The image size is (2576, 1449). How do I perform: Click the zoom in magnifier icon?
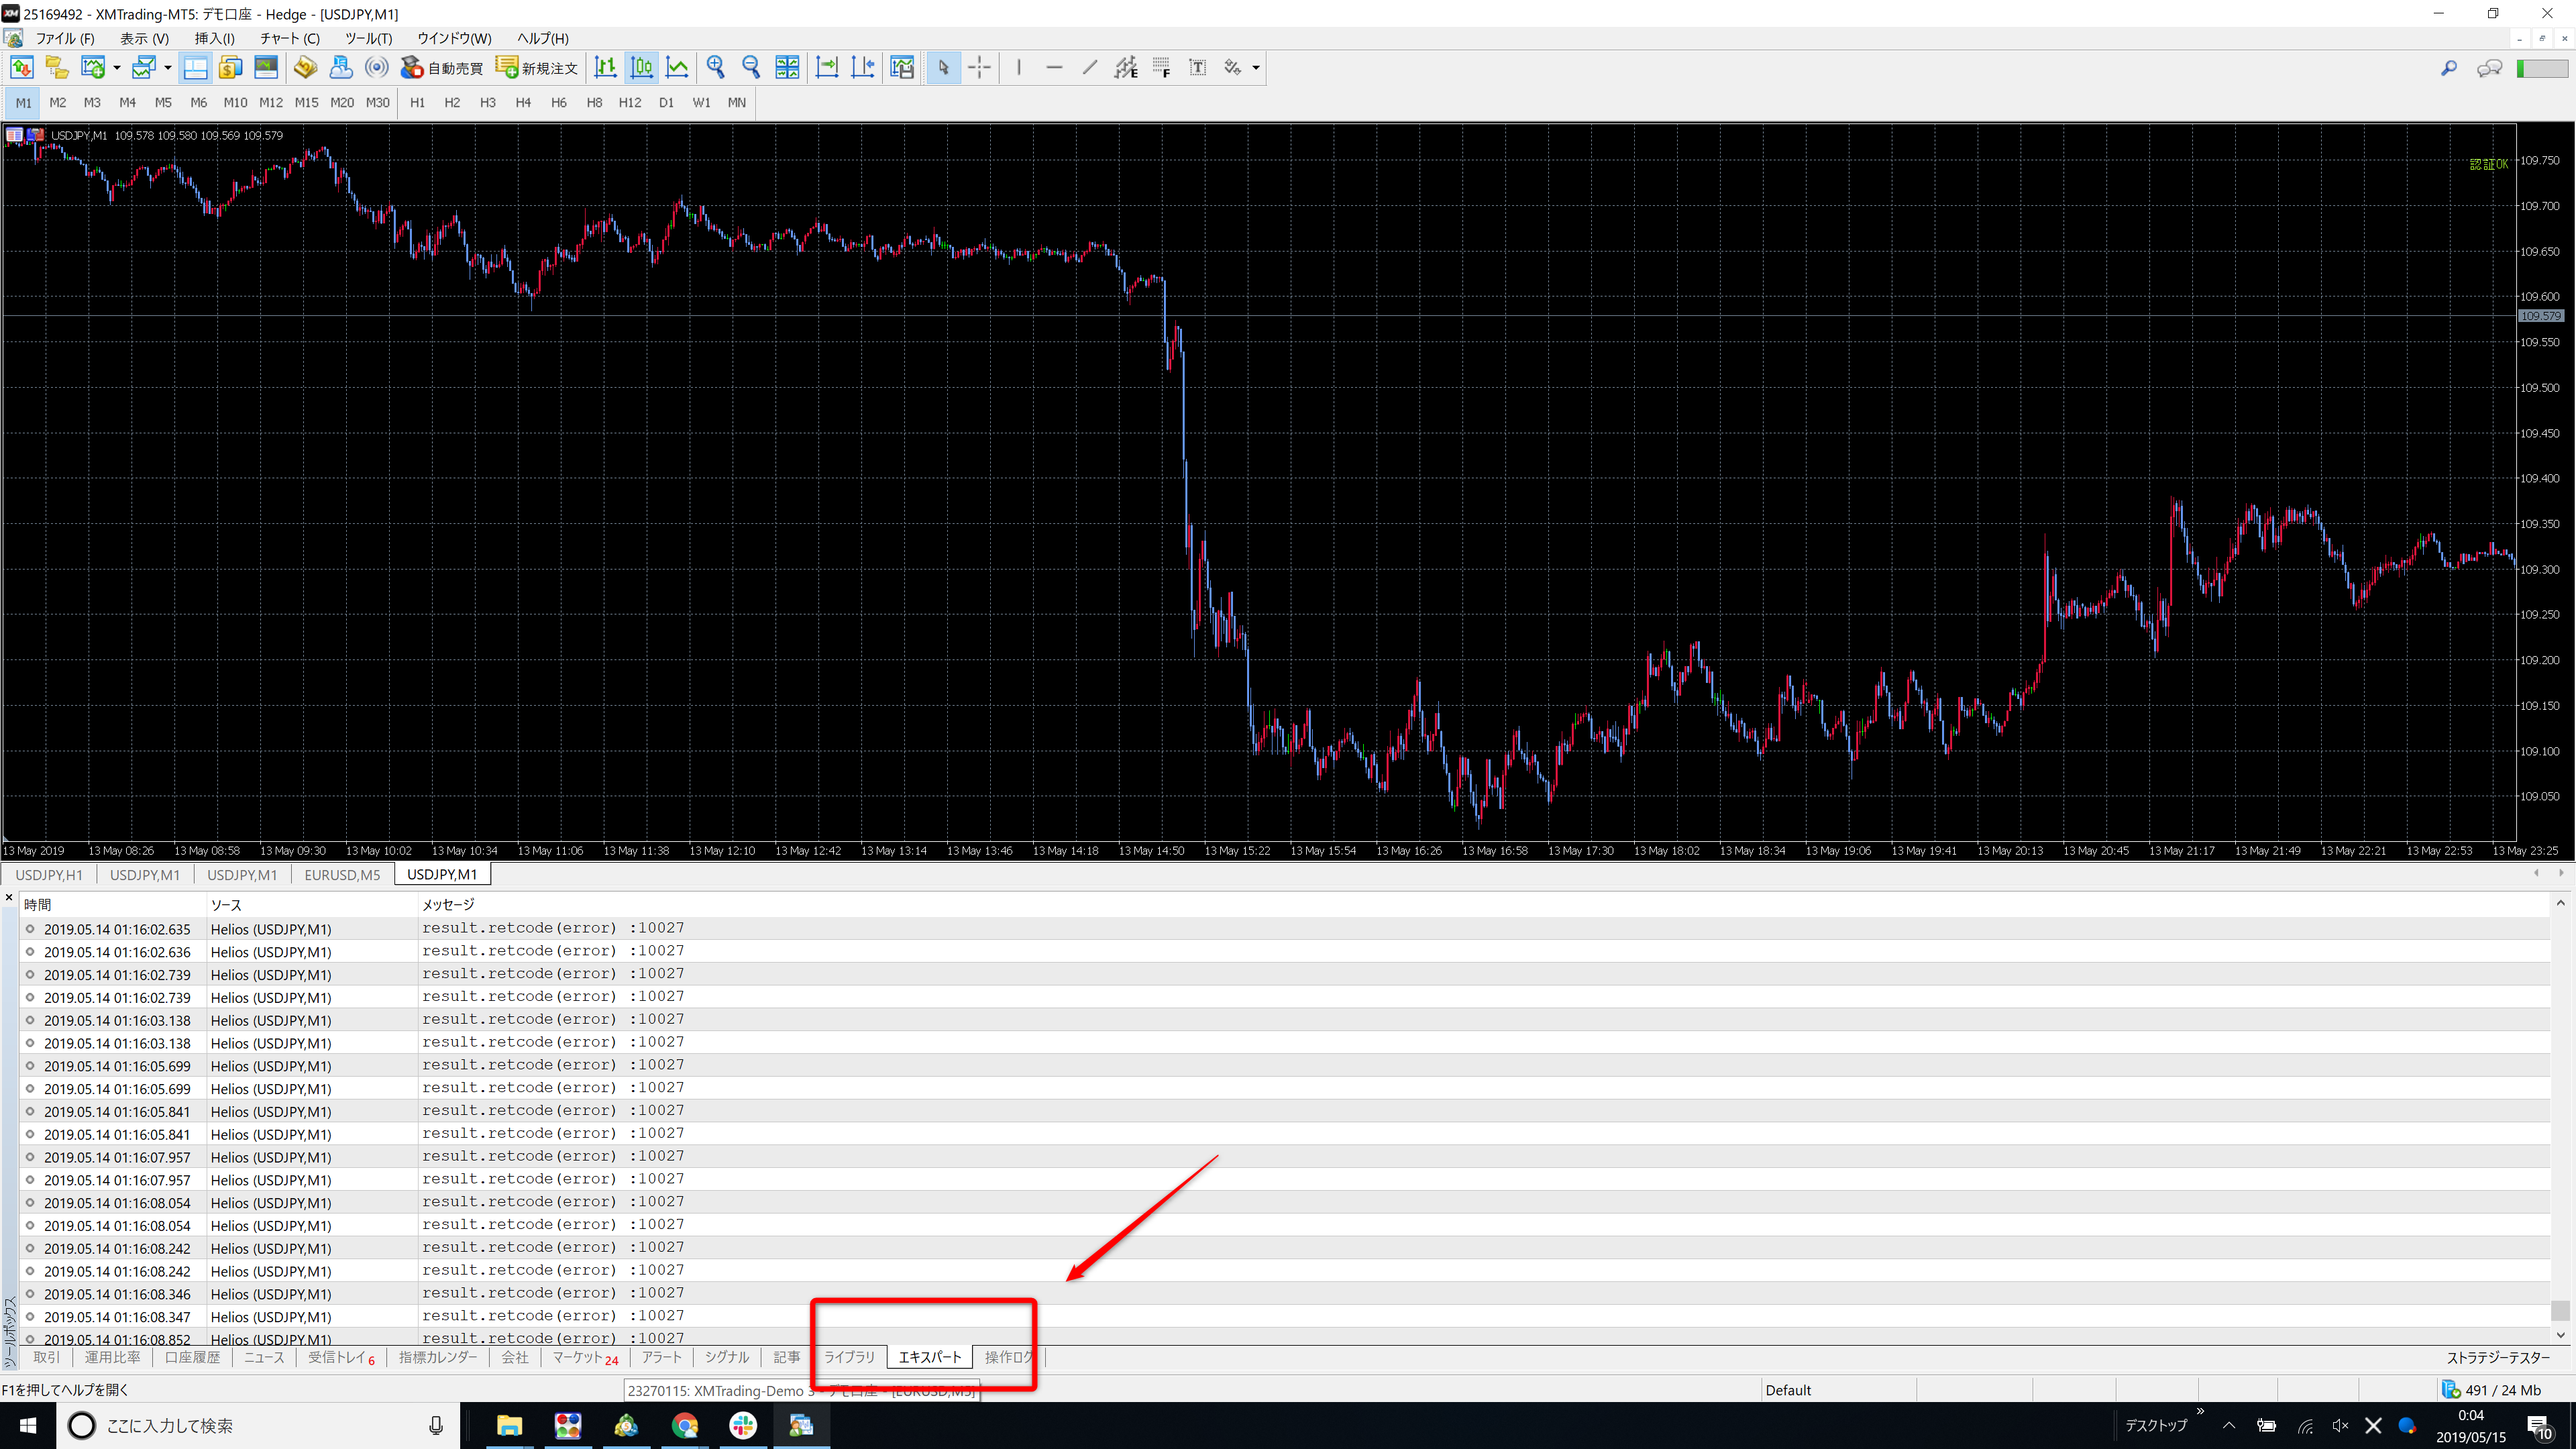tap(715, 67)
